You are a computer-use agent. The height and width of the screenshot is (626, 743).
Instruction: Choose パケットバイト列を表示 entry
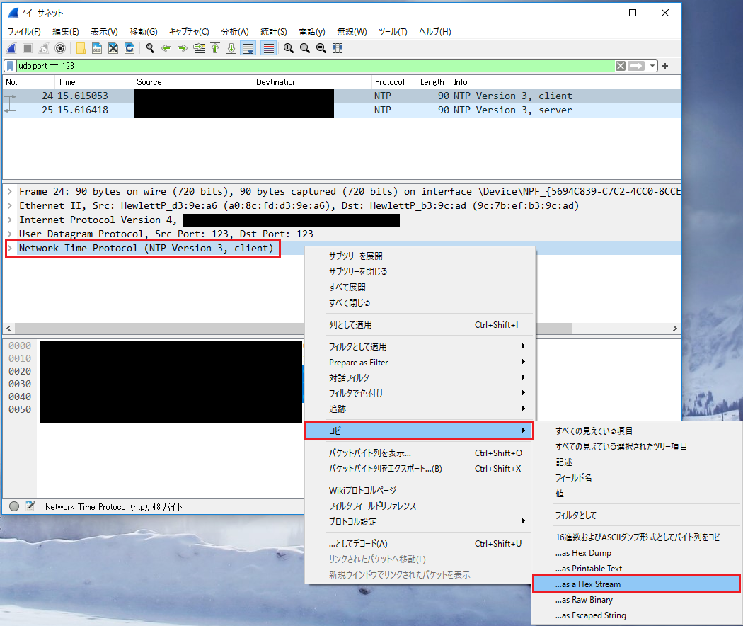point(420,453)
